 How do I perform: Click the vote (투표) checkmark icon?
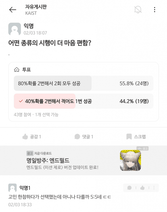tap(17, 70)
